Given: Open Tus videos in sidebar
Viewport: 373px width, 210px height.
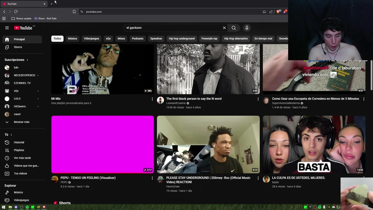Looking at the screenshot, I should (x=22, y=174).
